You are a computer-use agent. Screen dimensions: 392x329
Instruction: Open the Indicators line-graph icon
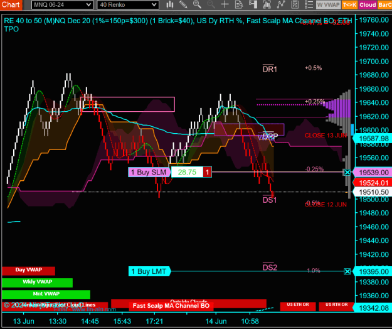281,4
